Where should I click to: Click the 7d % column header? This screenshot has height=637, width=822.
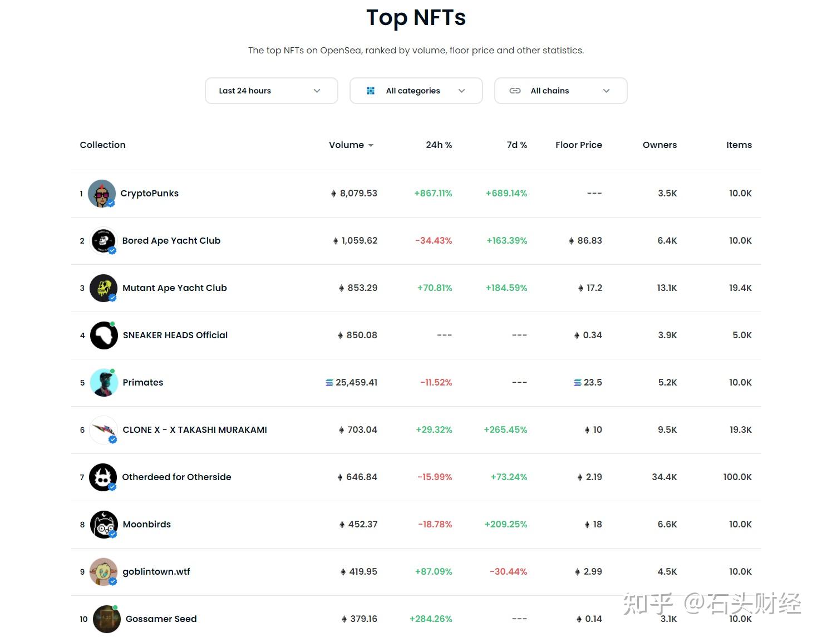[517, 145]
